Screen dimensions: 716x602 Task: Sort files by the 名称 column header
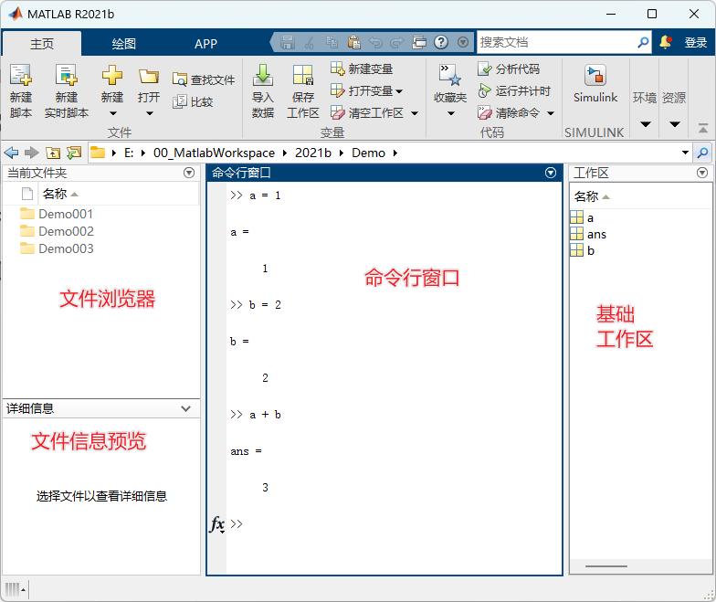coord(119,194)
